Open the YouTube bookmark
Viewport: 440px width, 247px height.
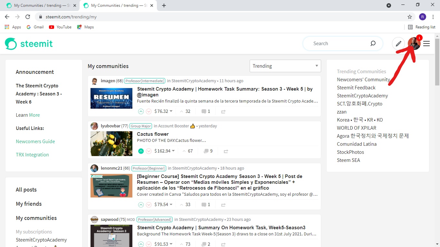60,27
